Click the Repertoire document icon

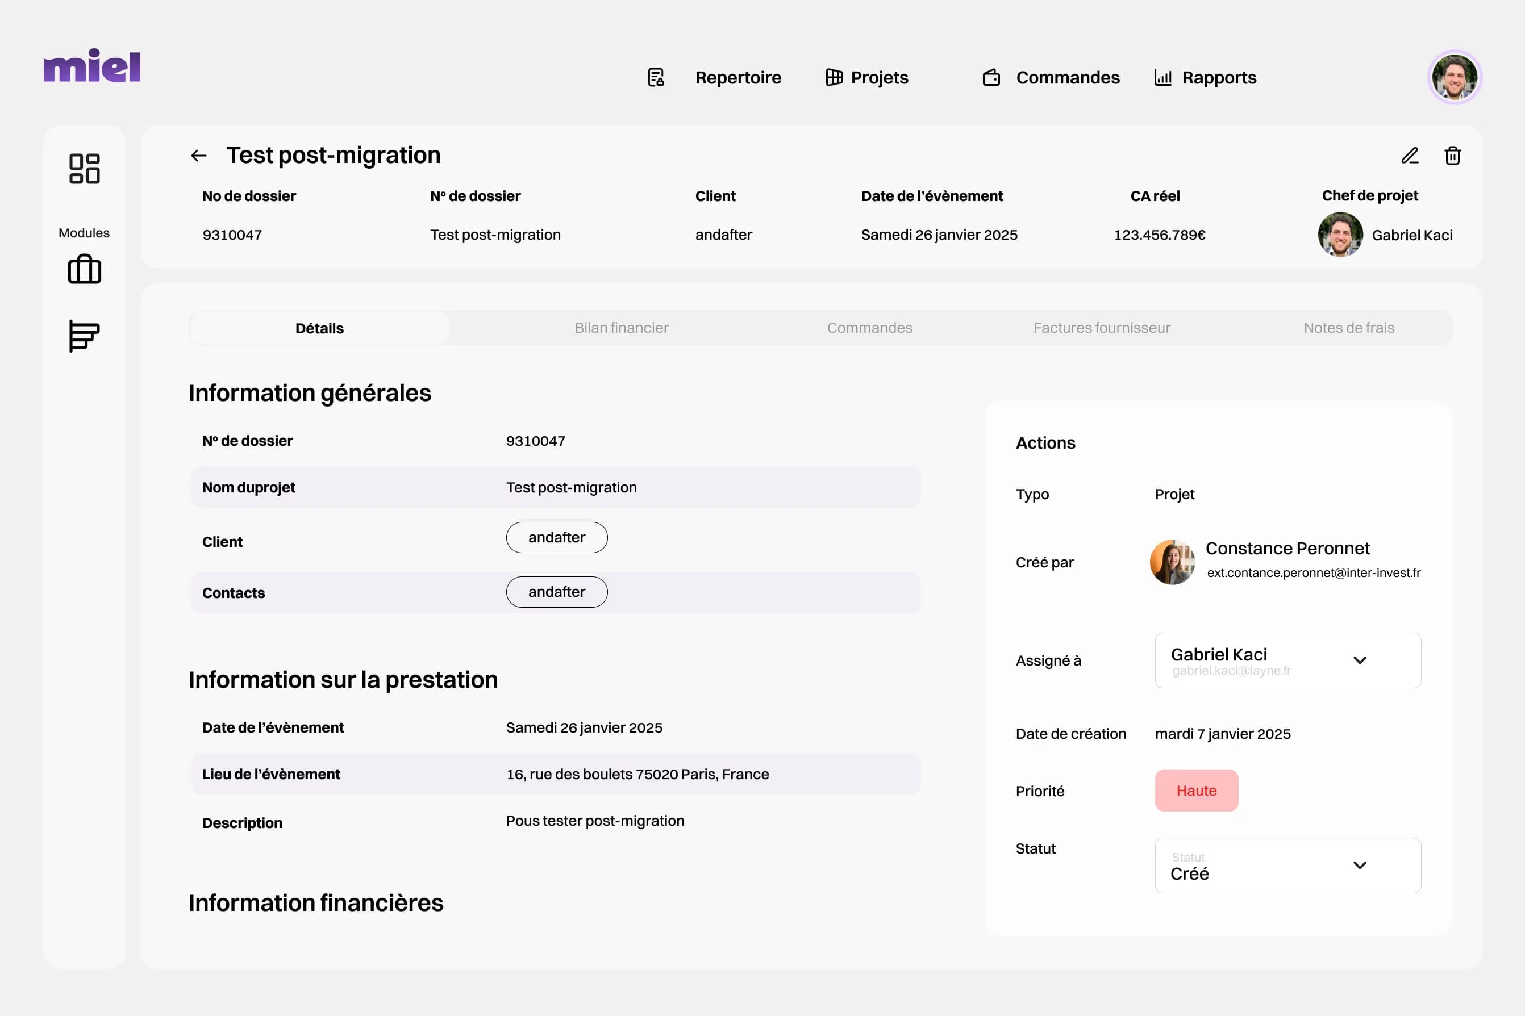(x=656, y=78)
